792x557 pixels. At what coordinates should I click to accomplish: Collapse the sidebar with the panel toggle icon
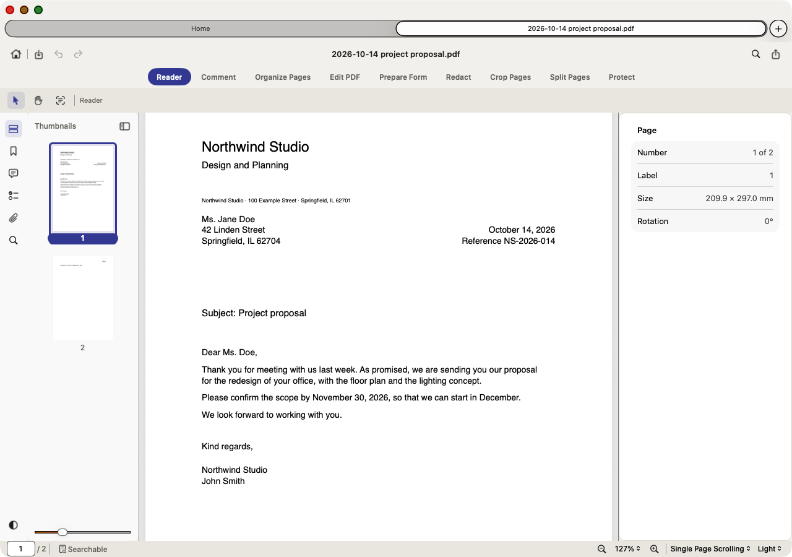point(125,126)
